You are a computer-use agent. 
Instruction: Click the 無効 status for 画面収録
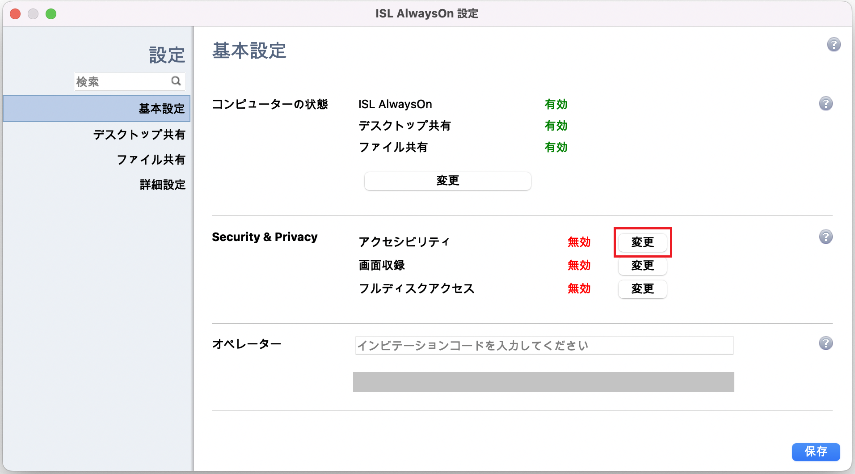[579, 265]
